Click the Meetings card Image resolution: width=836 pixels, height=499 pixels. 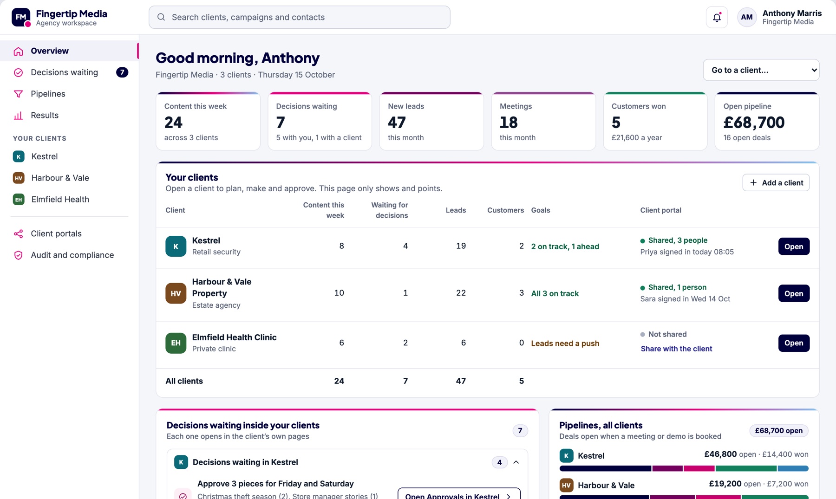[543, 121]
